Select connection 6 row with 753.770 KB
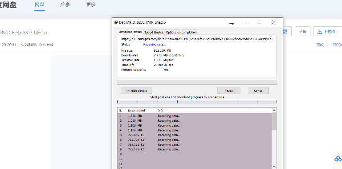This screenshot has width=342, height=169. tap(195, 140)
